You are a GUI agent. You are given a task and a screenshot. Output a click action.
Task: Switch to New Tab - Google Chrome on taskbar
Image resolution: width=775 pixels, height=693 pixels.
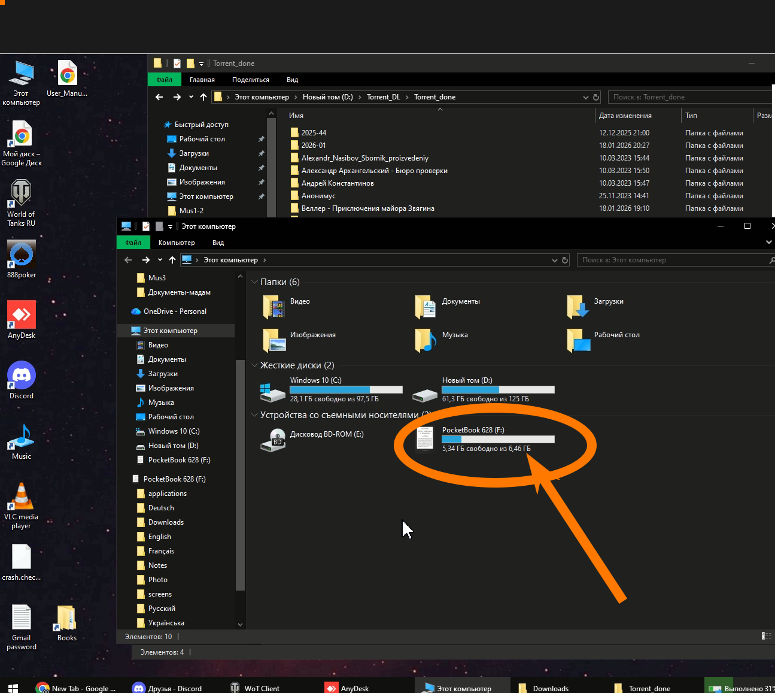[75, 688]
